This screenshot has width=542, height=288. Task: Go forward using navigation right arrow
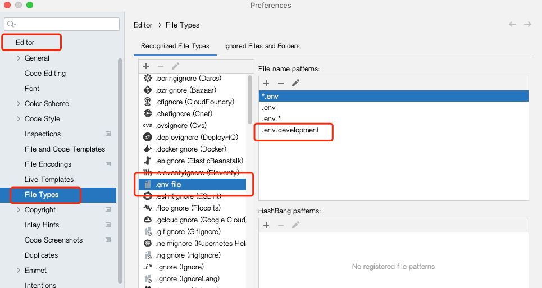[527, 24]
